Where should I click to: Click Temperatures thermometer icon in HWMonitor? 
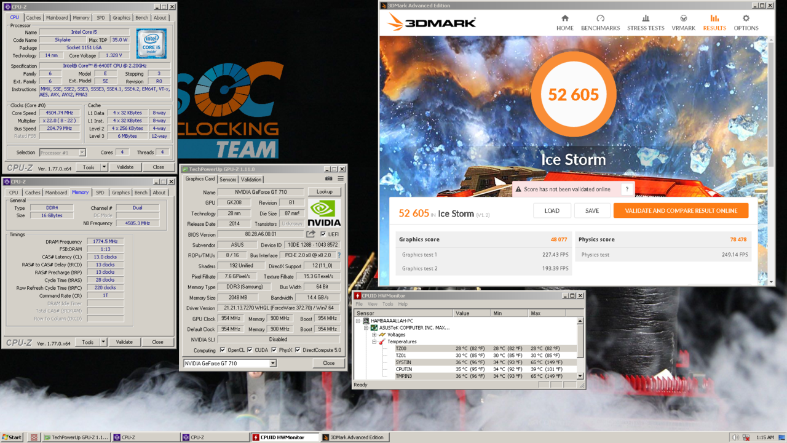(x=382, y=341)
